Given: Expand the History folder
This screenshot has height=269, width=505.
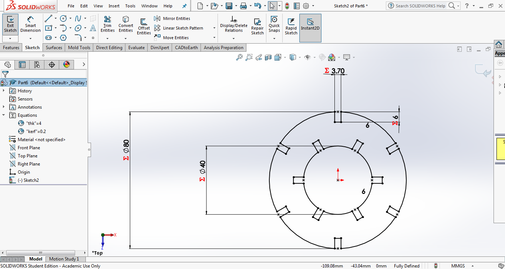Looking at the screenshot, I should click(4, 91).
